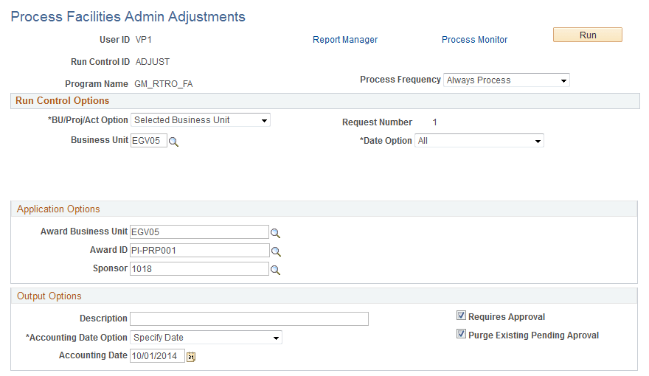Click Sponsor 1018 input field
Screen dimensions: 649x376
(x=200, y=269)
